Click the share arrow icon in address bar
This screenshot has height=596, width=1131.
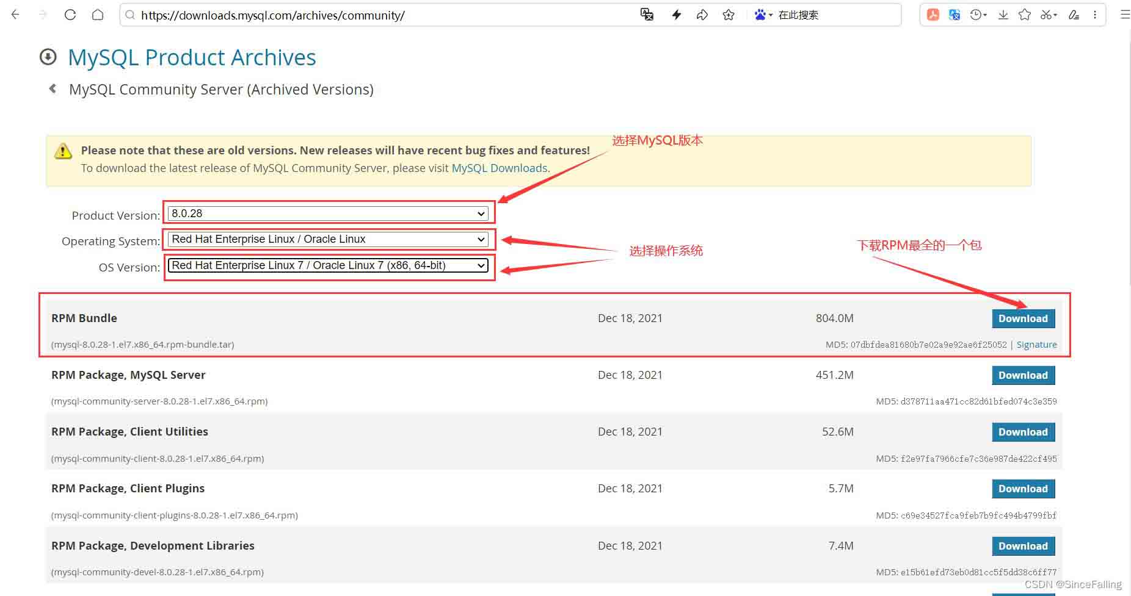(x=702, y=15)
